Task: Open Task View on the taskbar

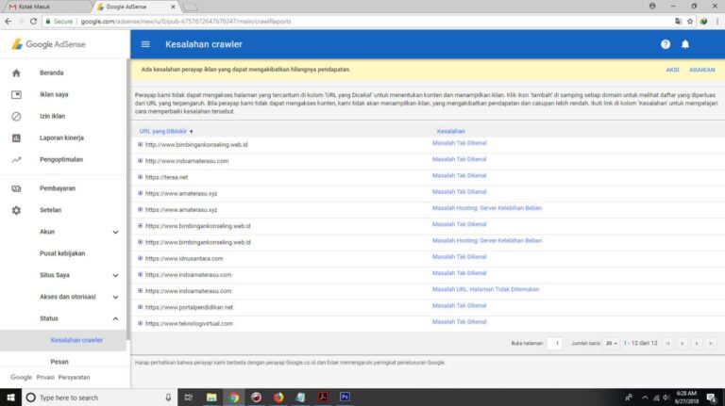Action: pyautogui.click(x=189, y=398)
